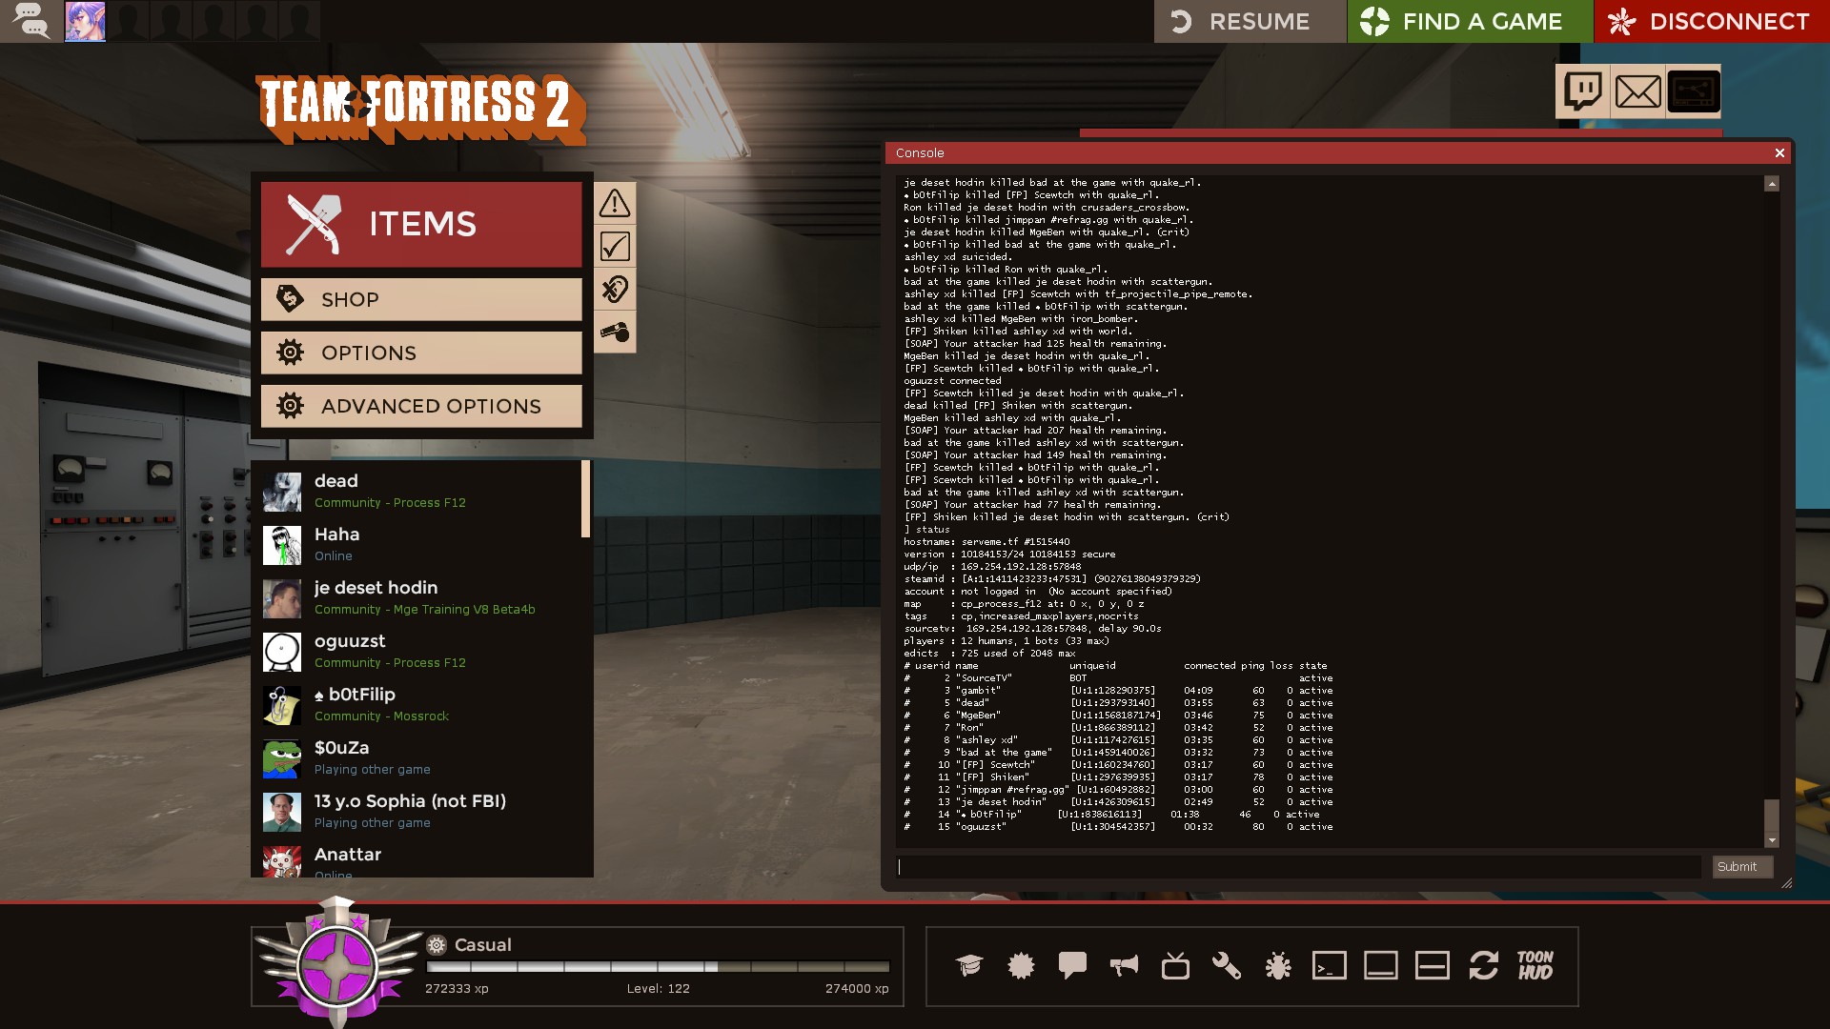Click the refresh HUD reload icon

coord(1483,966)
